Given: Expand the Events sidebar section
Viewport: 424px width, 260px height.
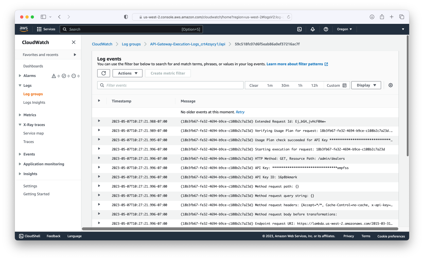Looking at the screenshot, I should coord(20,154).
